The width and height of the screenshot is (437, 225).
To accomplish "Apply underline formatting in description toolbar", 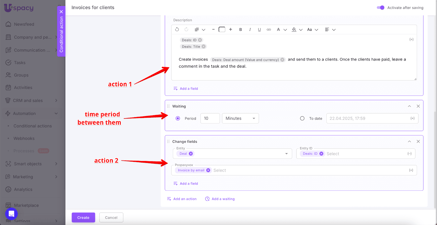I will click(x=259, y=29).
